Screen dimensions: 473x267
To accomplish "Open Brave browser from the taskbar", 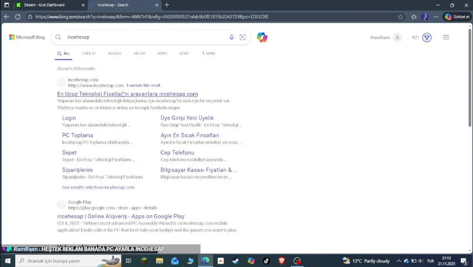I will click(x=282, y=261).
